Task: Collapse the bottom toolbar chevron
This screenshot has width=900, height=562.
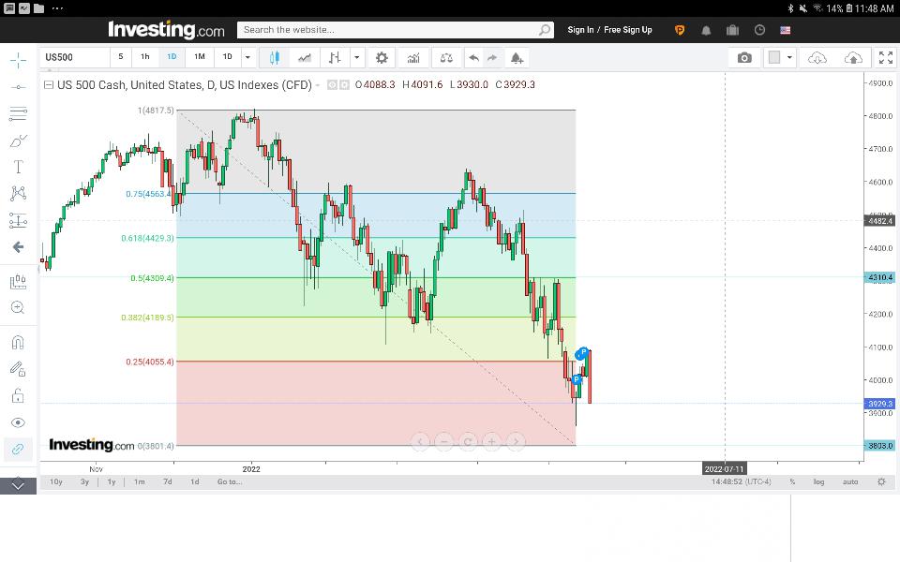Action: (x=18, y=486)
